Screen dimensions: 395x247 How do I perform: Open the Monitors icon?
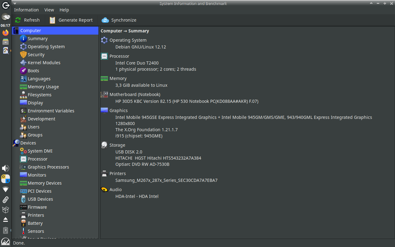point(23,175)
